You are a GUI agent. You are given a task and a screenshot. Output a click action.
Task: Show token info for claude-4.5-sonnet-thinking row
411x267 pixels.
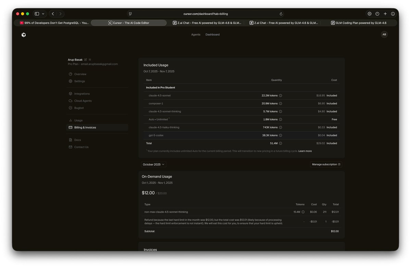(281, 111)
